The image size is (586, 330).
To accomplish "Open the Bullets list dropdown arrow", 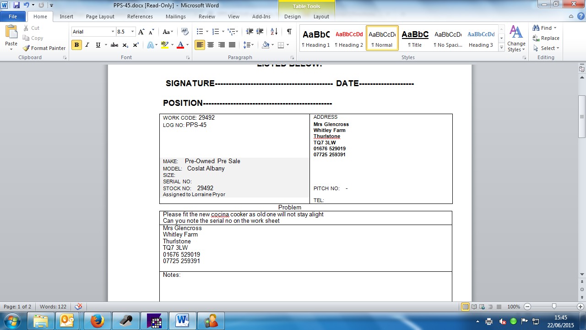I will 207,32.
